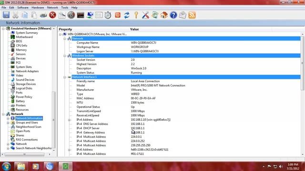Viewport: 305px width, 171px height.
Task: Open the Network menu
Action: pyautogui.click(x=52, y=8)
